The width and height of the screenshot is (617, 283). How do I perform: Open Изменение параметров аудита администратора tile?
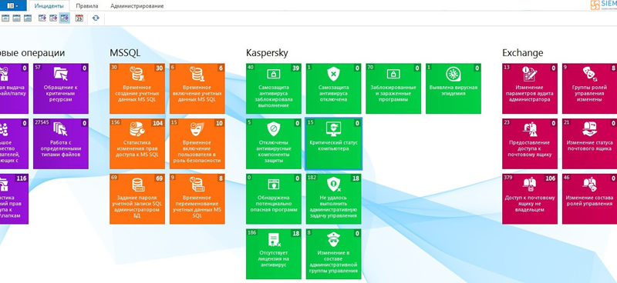[x=530, y=88]
